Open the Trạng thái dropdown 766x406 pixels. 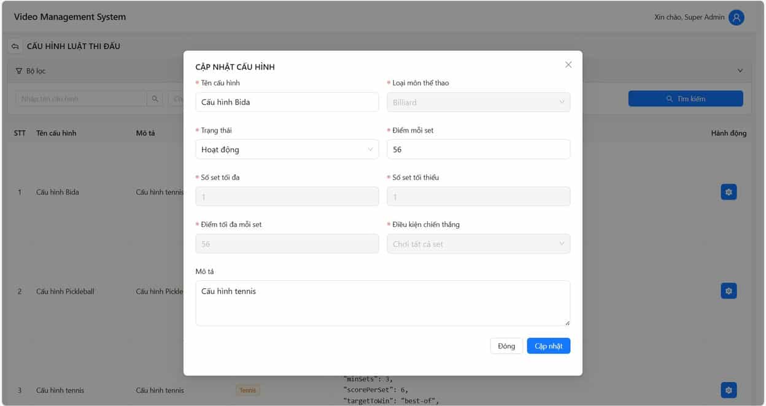(x=287, y=149)
